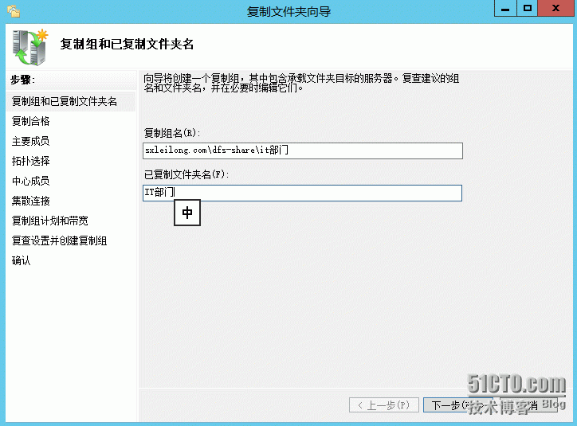Select step 主要成员
The height and width of the screenshot is (426, 577).
click(30, 141)
